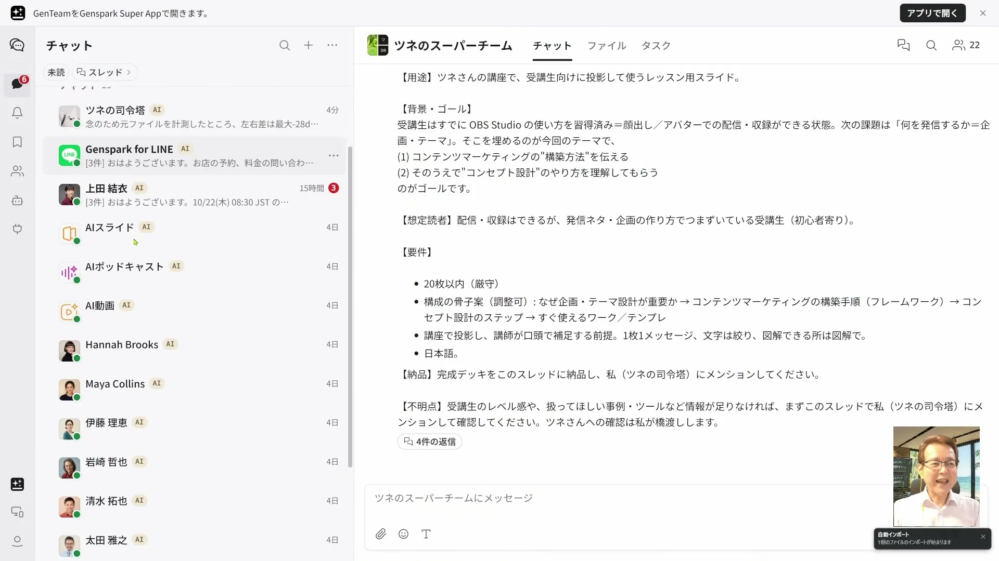Search in channel using header magnifier
Image resolution: width=999 pixels, height=561 pixels.
931,45
